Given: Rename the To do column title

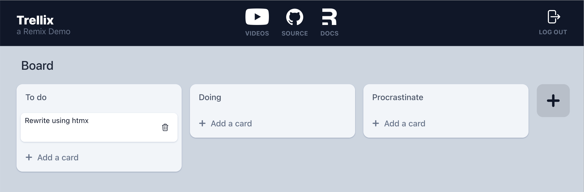Looking at the screenshot, I should (x=36, y=97).
